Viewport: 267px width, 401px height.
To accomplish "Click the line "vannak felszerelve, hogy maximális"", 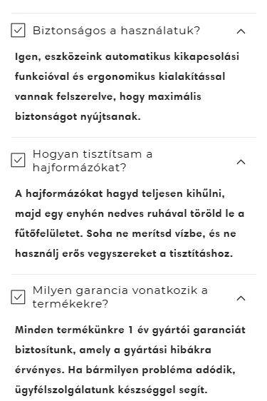I will point(108,97).
